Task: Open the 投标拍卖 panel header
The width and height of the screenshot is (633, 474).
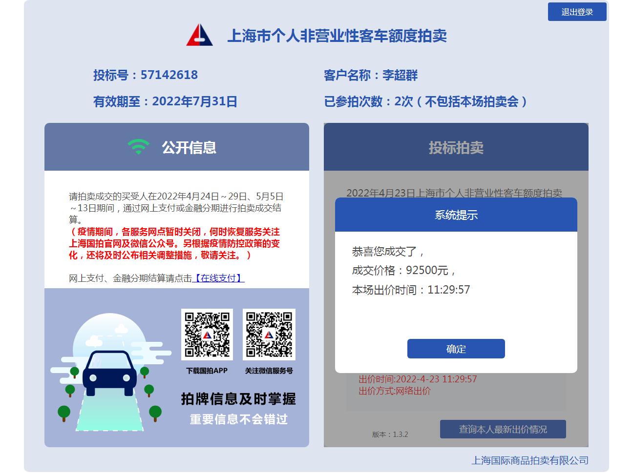Action: (x=456, y=147)
